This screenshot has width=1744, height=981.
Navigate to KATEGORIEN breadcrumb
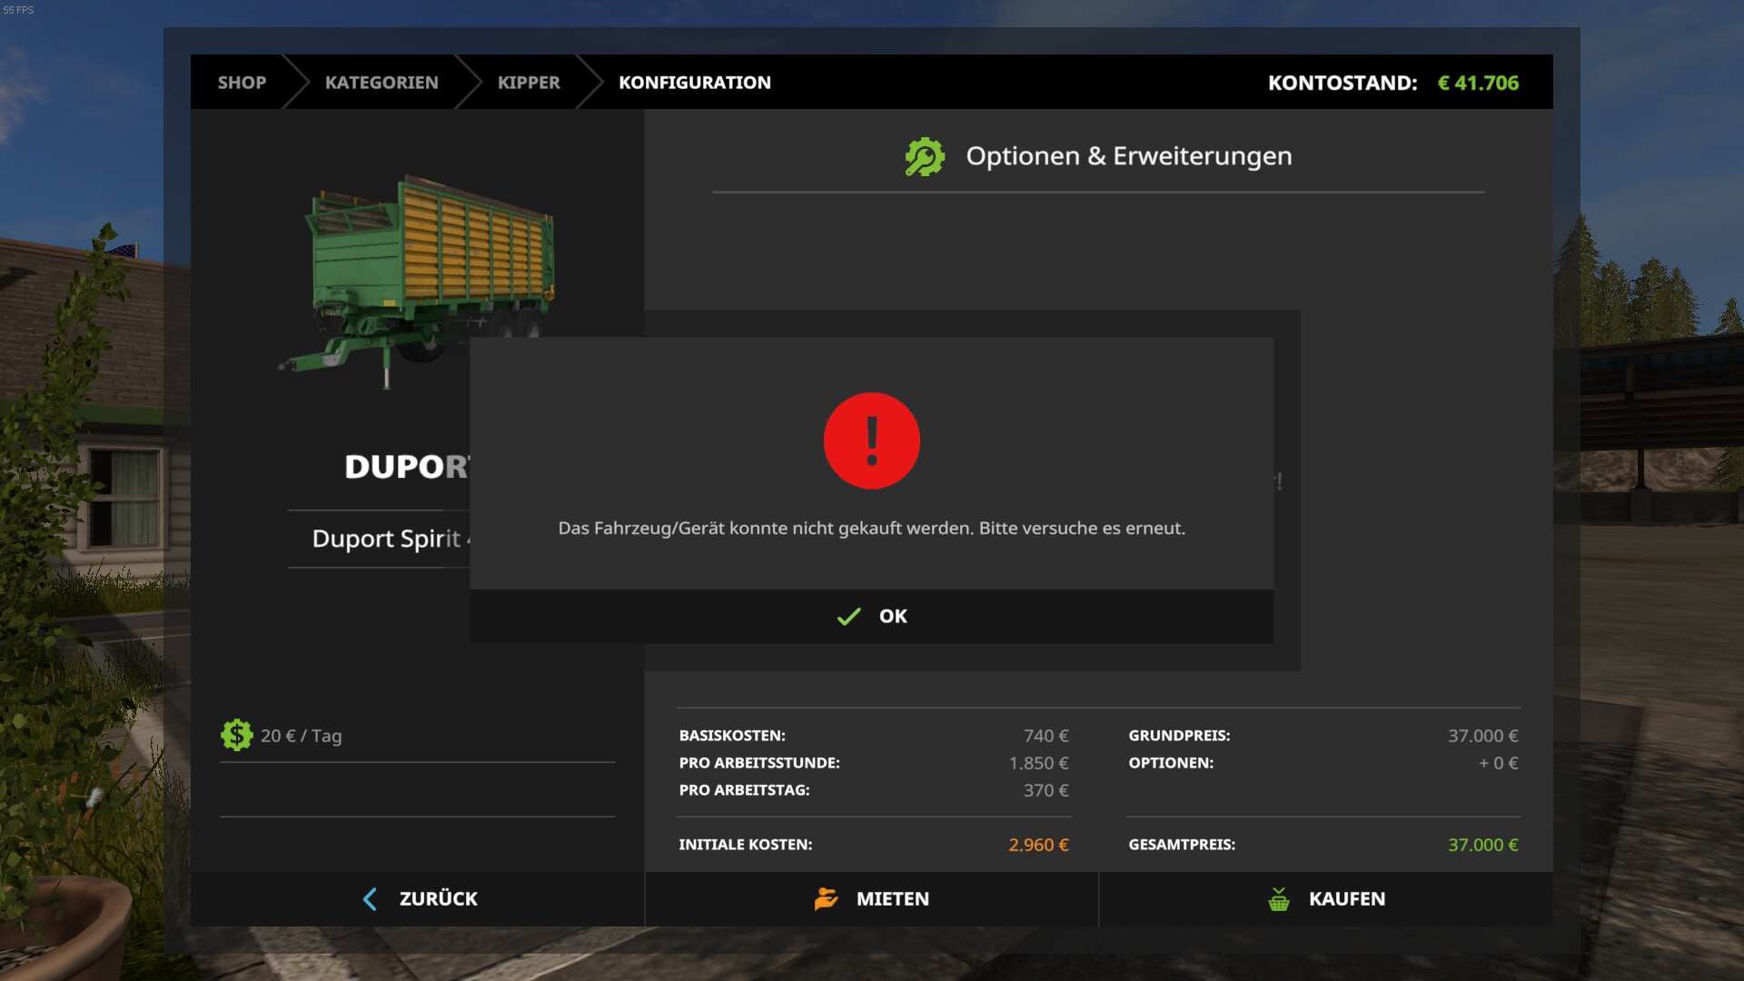point(381,83)
